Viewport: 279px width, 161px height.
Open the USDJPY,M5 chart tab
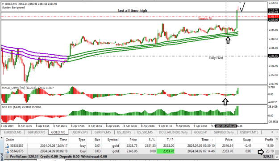click(x=80, y=132)
